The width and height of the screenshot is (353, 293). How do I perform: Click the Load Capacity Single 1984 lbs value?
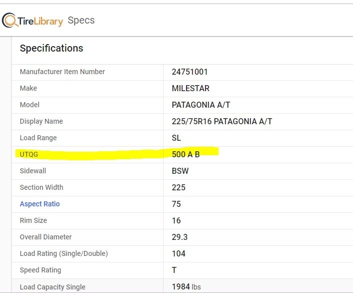186,286
